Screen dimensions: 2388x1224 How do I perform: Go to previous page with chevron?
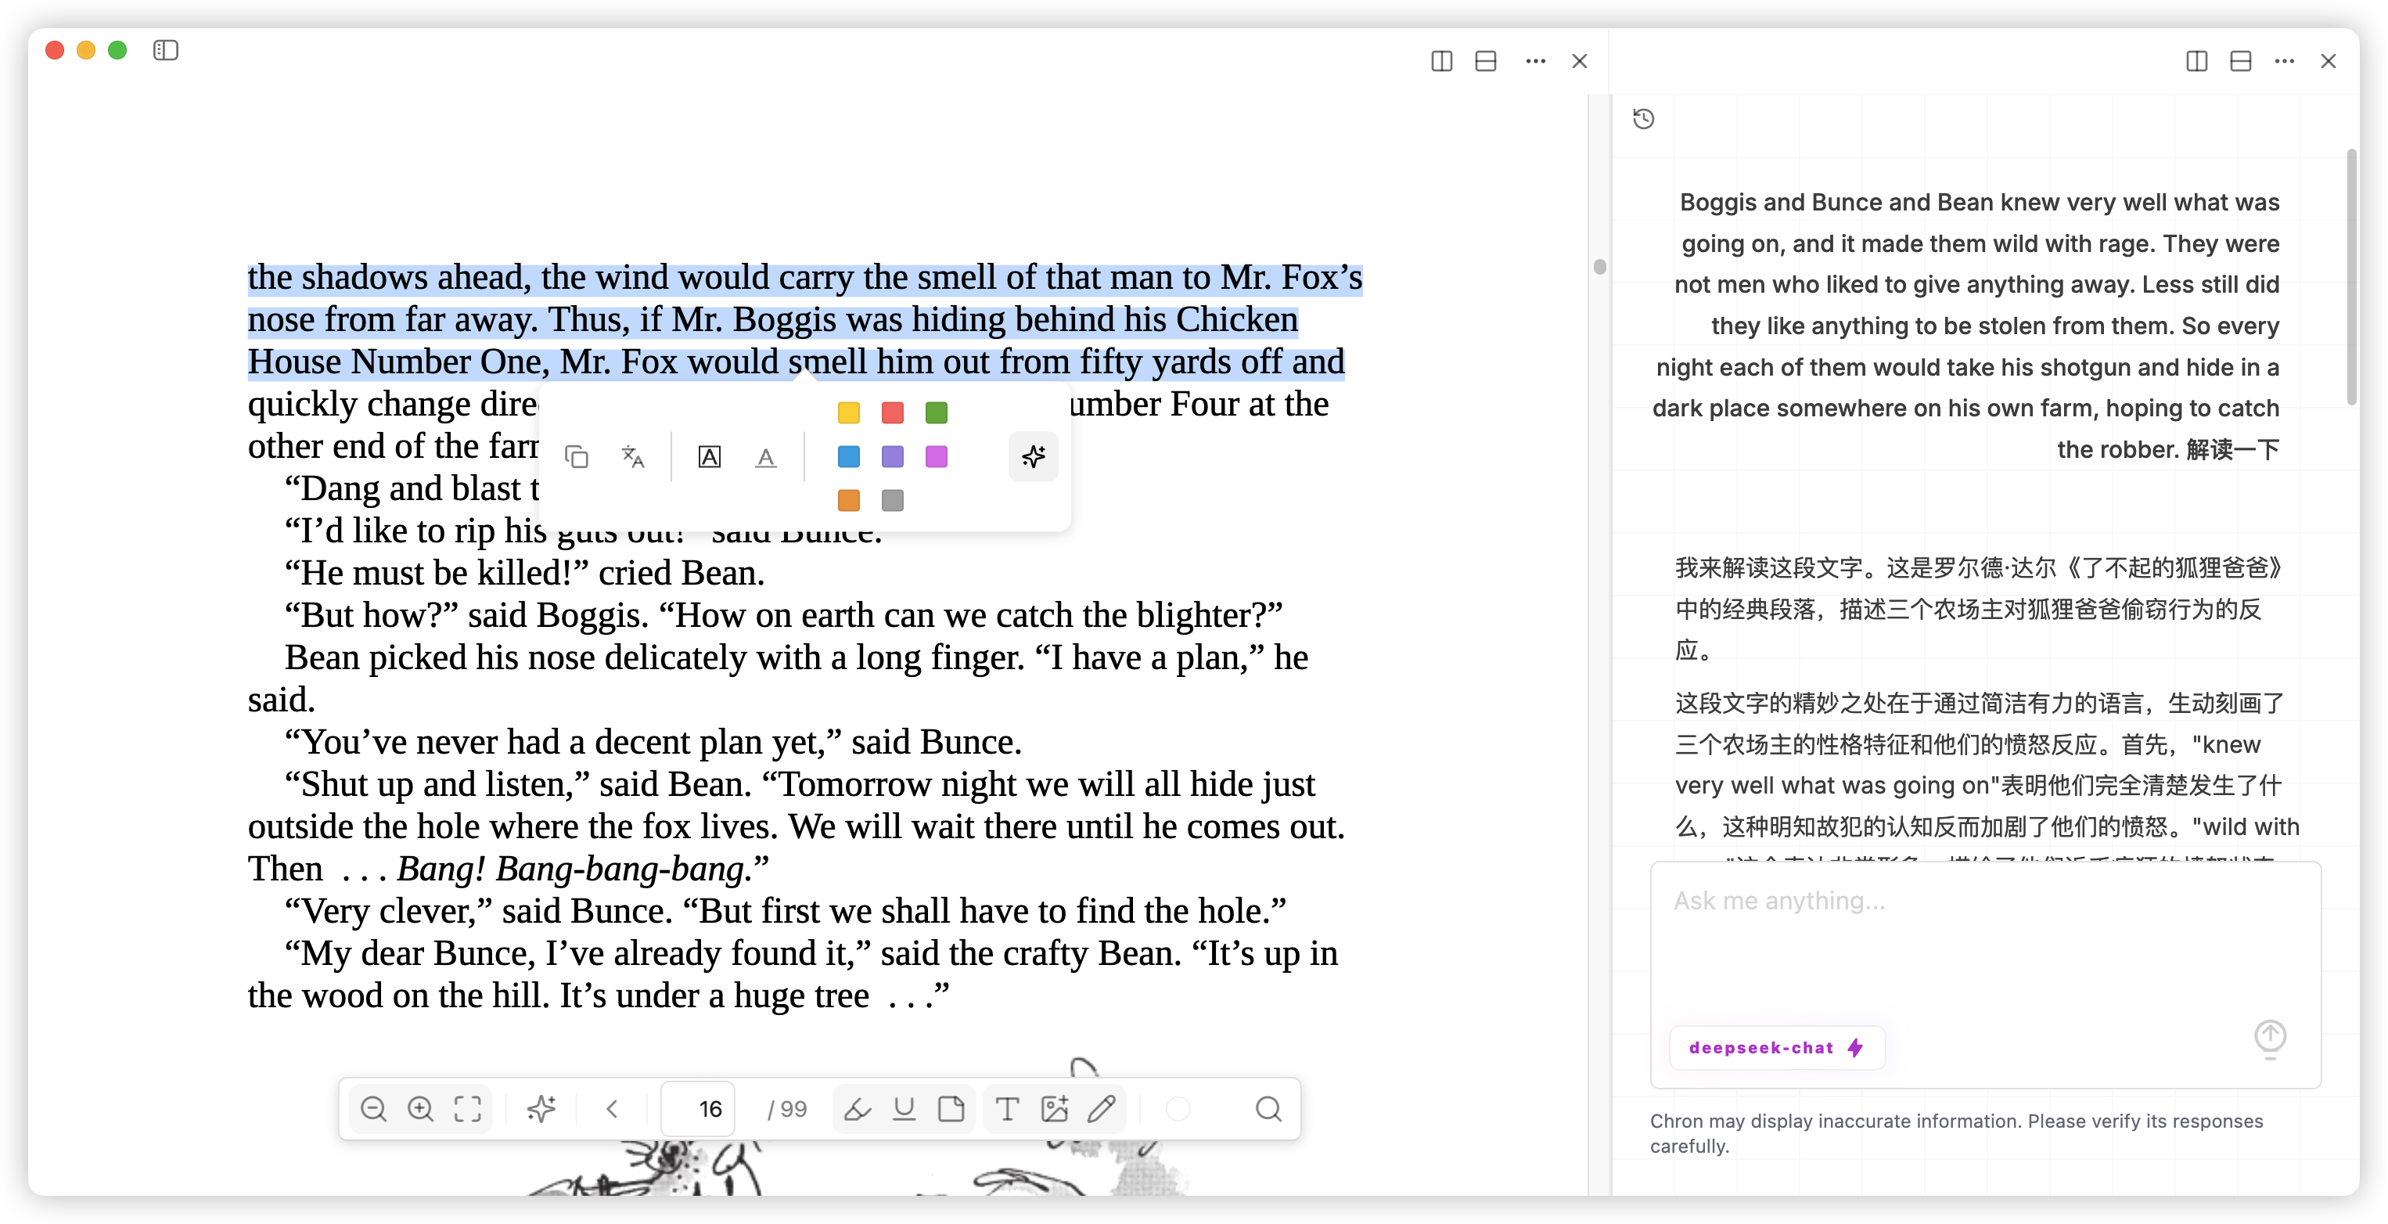612,1108
